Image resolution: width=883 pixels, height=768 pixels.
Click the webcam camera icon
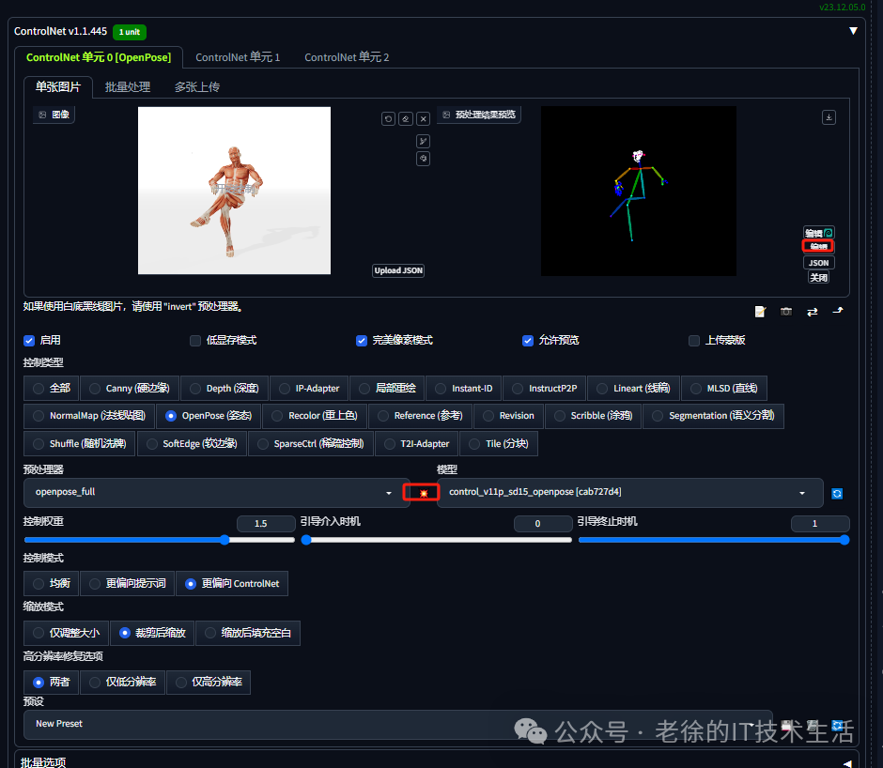pos(786,312)
